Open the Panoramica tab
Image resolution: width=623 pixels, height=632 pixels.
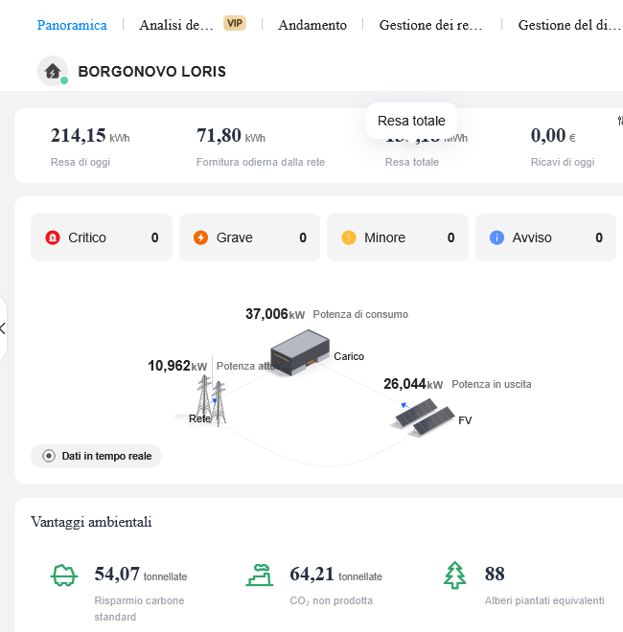pyautogui.click(x=72, y=25)
